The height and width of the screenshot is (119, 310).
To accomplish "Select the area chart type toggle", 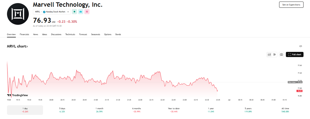I will coord(269,54).
